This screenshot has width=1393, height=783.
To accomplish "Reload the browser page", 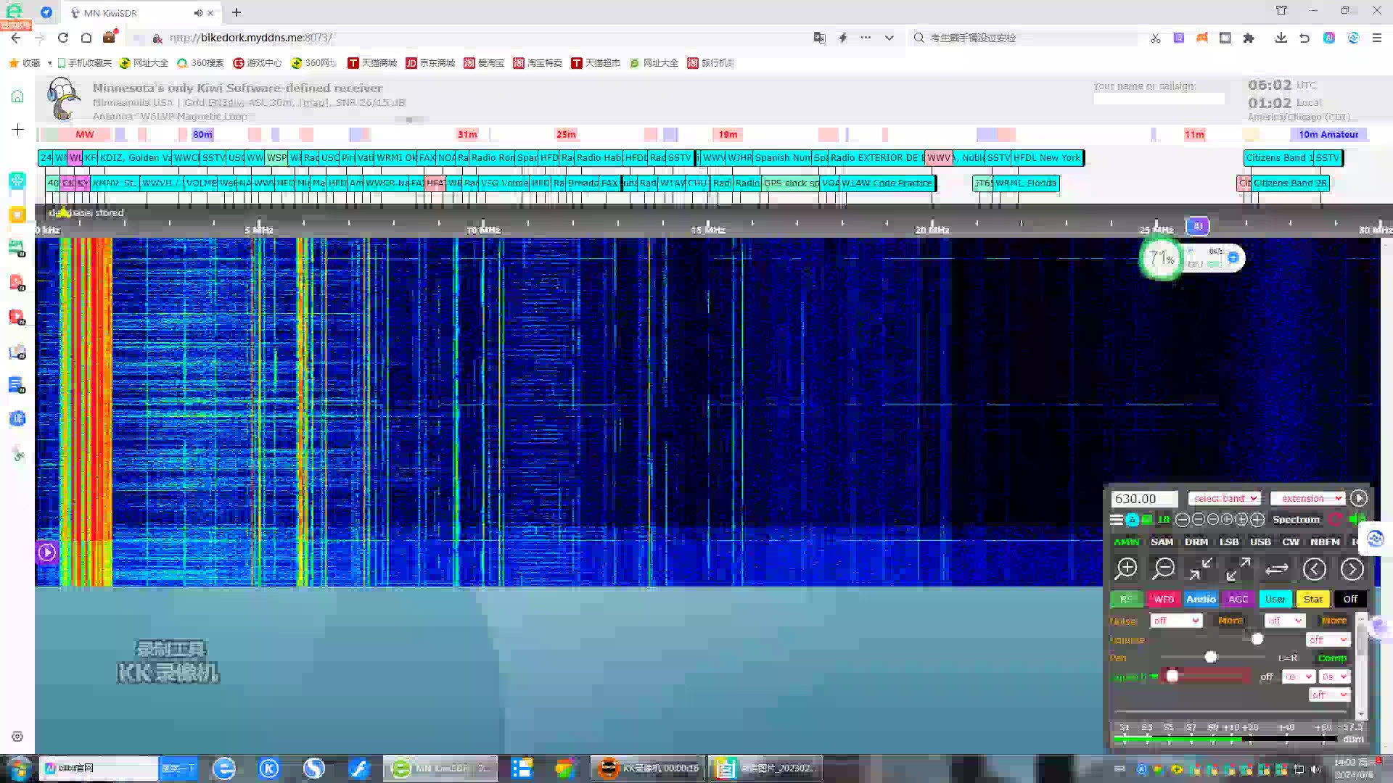I will click(x=63, y=38).
